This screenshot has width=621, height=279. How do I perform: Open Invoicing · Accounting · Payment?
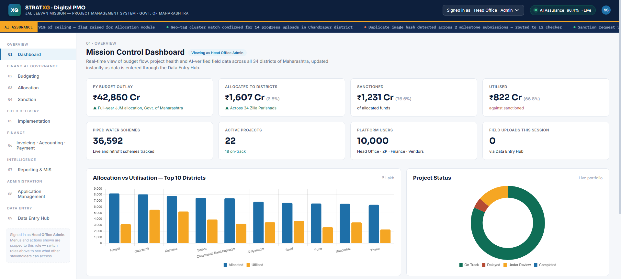[38, 145]
